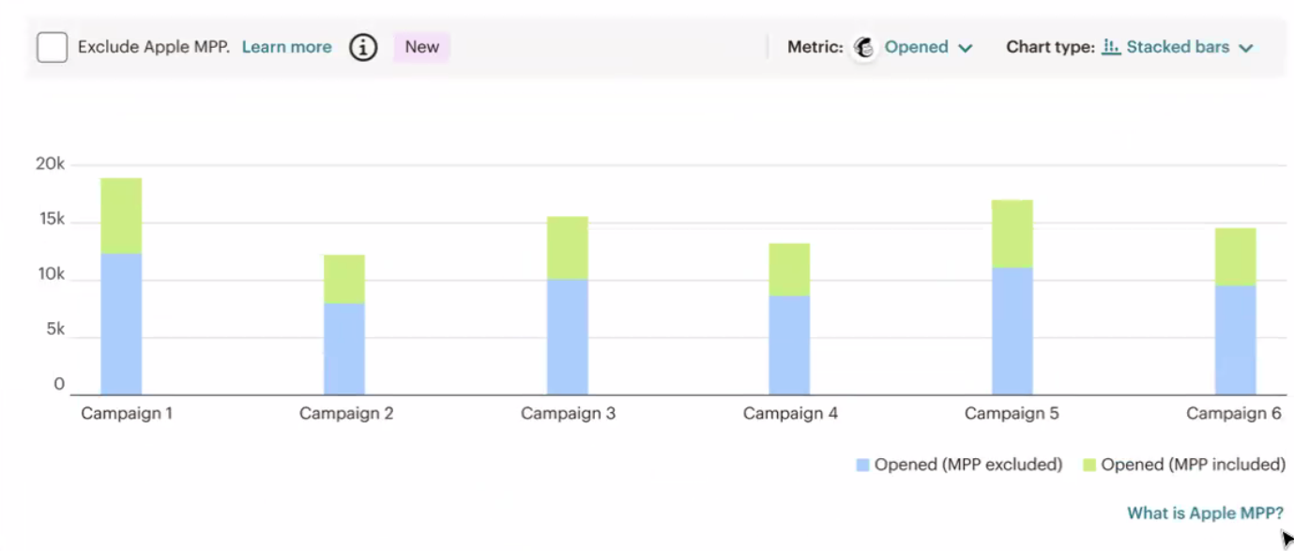The height and width of the screenshot is (551, 1294).
Task: Click the Campaign 2 axis label
Action: 346,414
